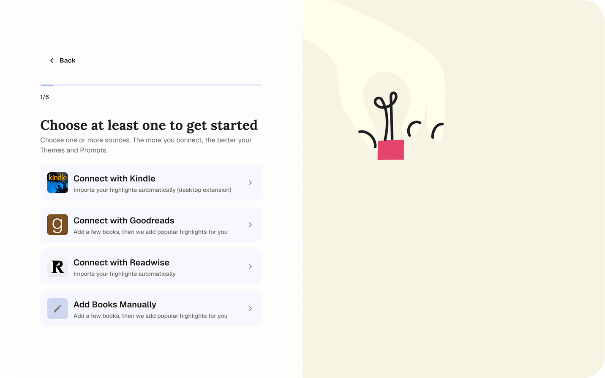This screenshot has width=605, height=378.
Task: Choose the "Add Books Manually" label
Action: [115, 305]
